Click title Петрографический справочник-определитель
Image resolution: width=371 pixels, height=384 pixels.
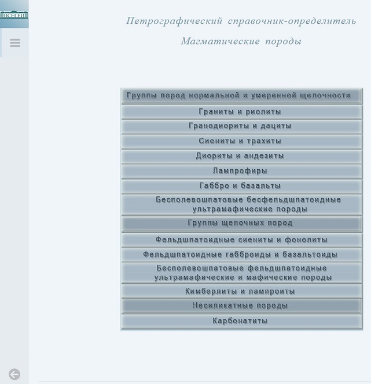241,21
